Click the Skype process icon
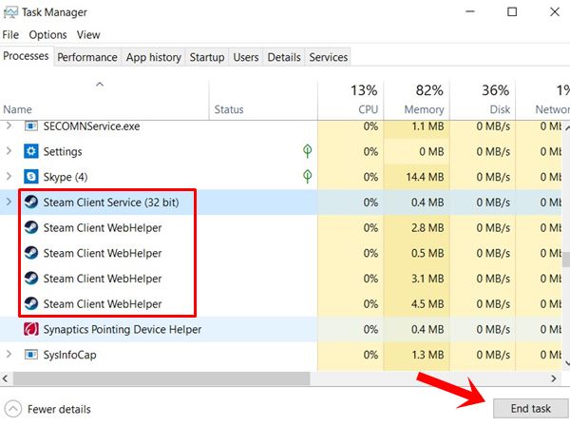570x426 pixels. pyautogui.click(x=31, y=177)
